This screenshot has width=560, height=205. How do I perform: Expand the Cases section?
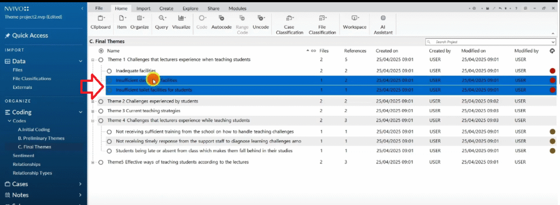pos(80,184)
